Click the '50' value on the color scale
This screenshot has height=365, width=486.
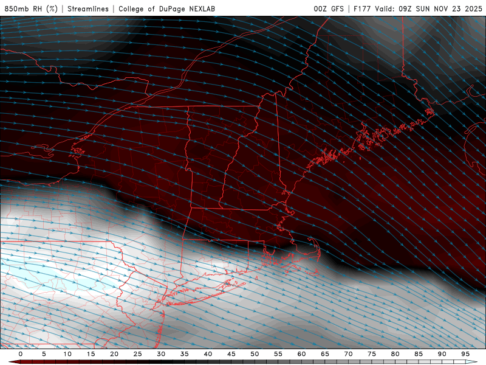click(x=255, y=354)
